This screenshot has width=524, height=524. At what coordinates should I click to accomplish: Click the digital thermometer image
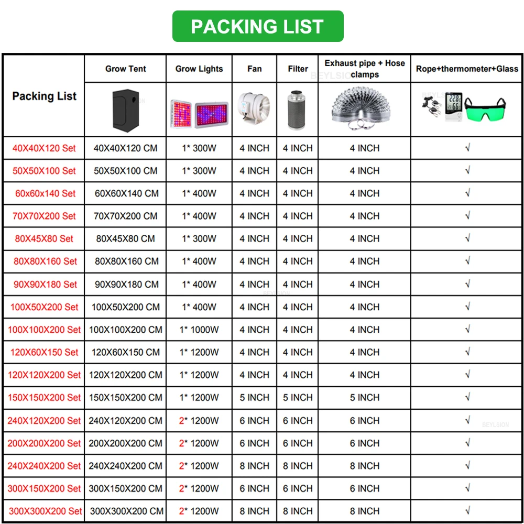pos(454,107)
